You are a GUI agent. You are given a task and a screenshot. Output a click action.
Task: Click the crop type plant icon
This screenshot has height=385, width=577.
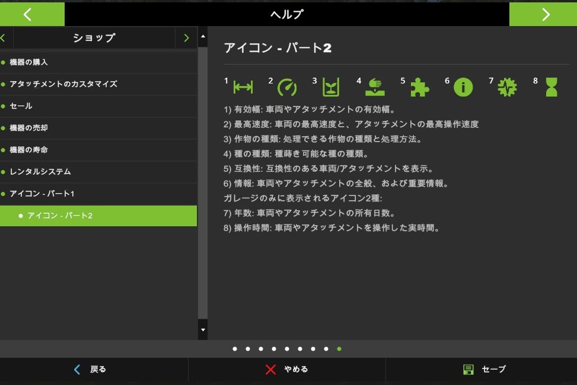331,87
